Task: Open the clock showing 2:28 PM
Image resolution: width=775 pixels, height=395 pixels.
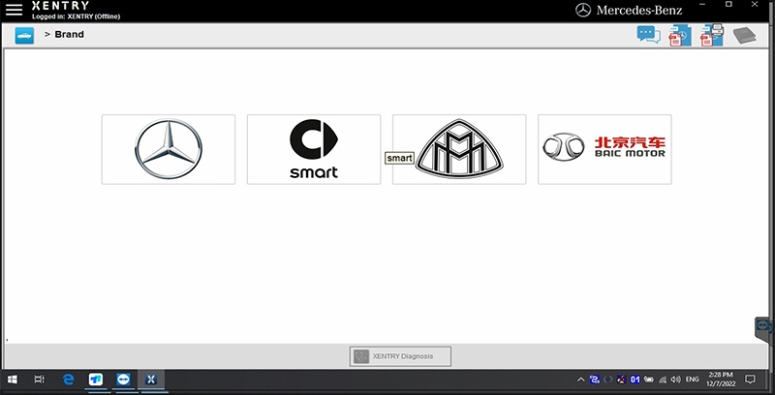Action: pyautogui.click(x=721, y=380)
